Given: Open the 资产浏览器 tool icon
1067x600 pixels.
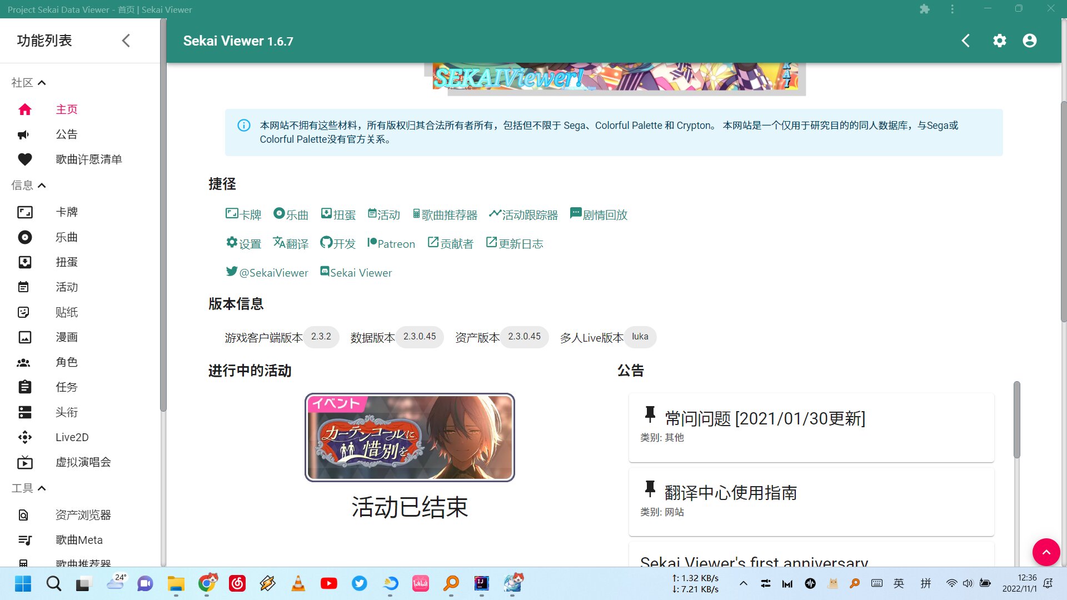Looking at the screenshot, I should [23, 514].
